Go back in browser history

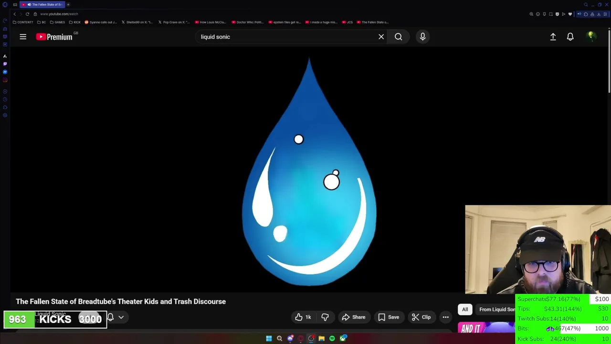pyautogui.click(x=14, y=14)
